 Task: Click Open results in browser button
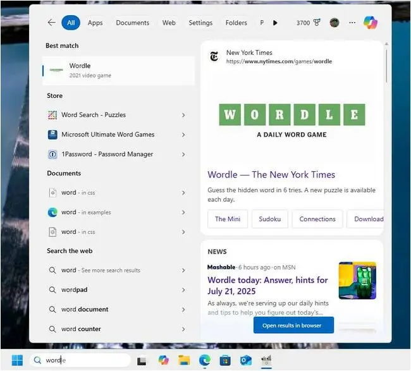[x=293, y=325]
